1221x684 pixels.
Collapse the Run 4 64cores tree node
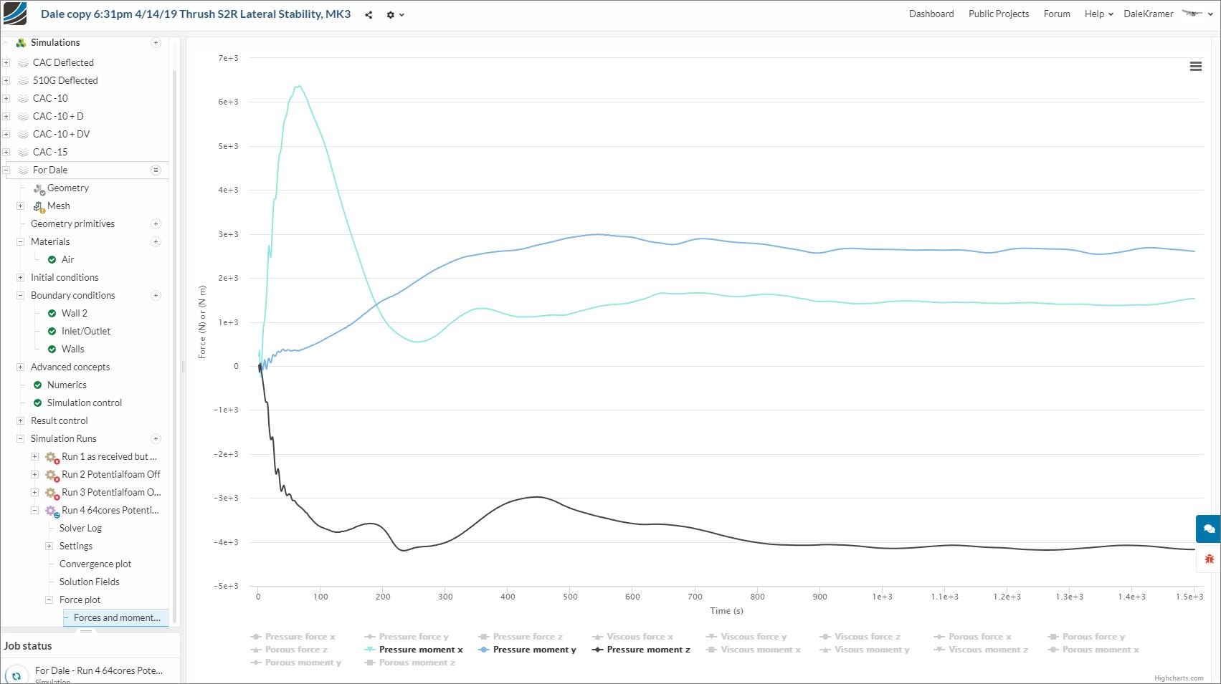tap(34, 510)
